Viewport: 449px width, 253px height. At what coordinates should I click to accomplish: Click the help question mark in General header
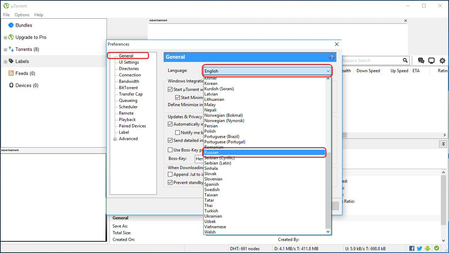332,57
